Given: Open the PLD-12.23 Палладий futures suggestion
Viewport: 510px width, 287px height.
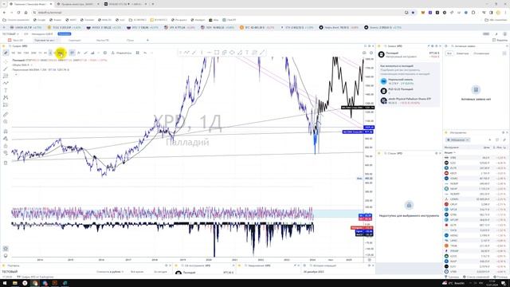Looking at the screenshot, I should [x=409, y=91].
